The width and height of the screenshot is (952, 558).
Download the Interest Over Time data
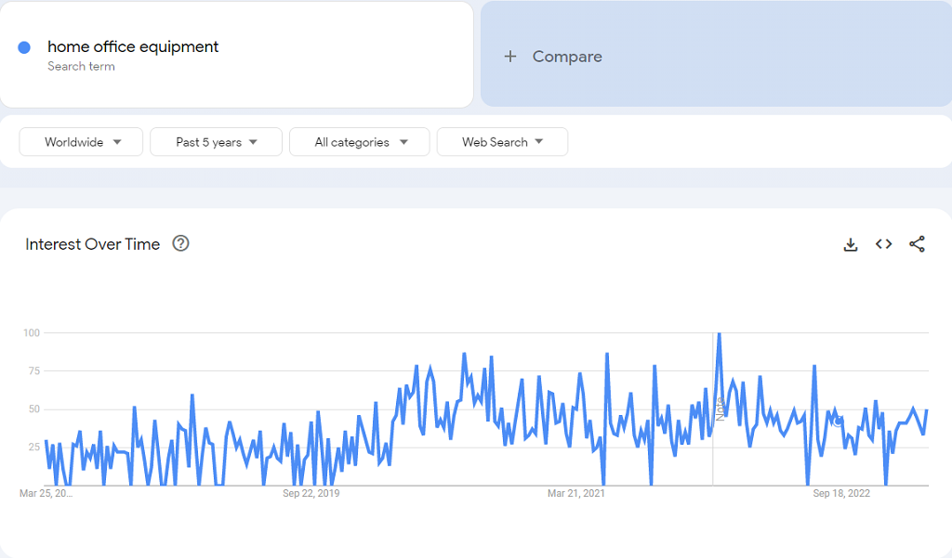[851, 244]
